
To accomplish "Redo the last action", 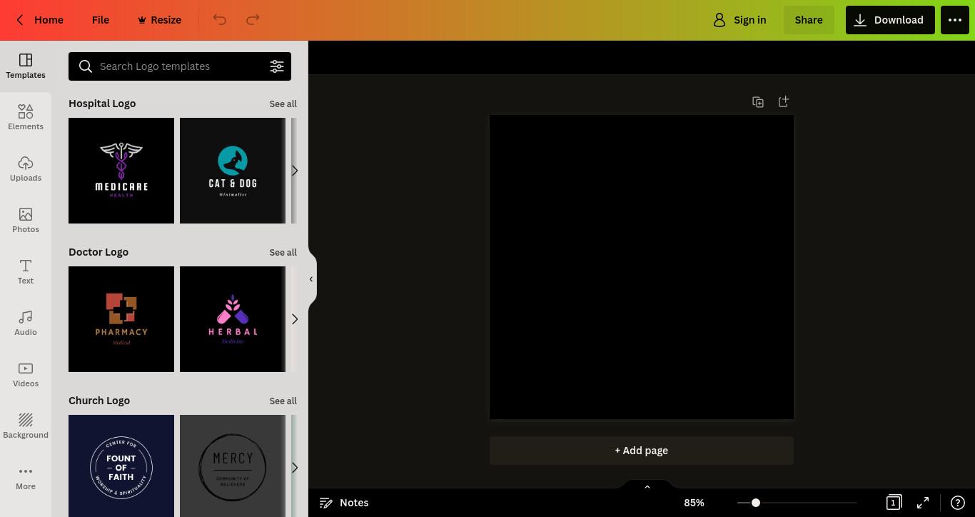I will 253,20.
